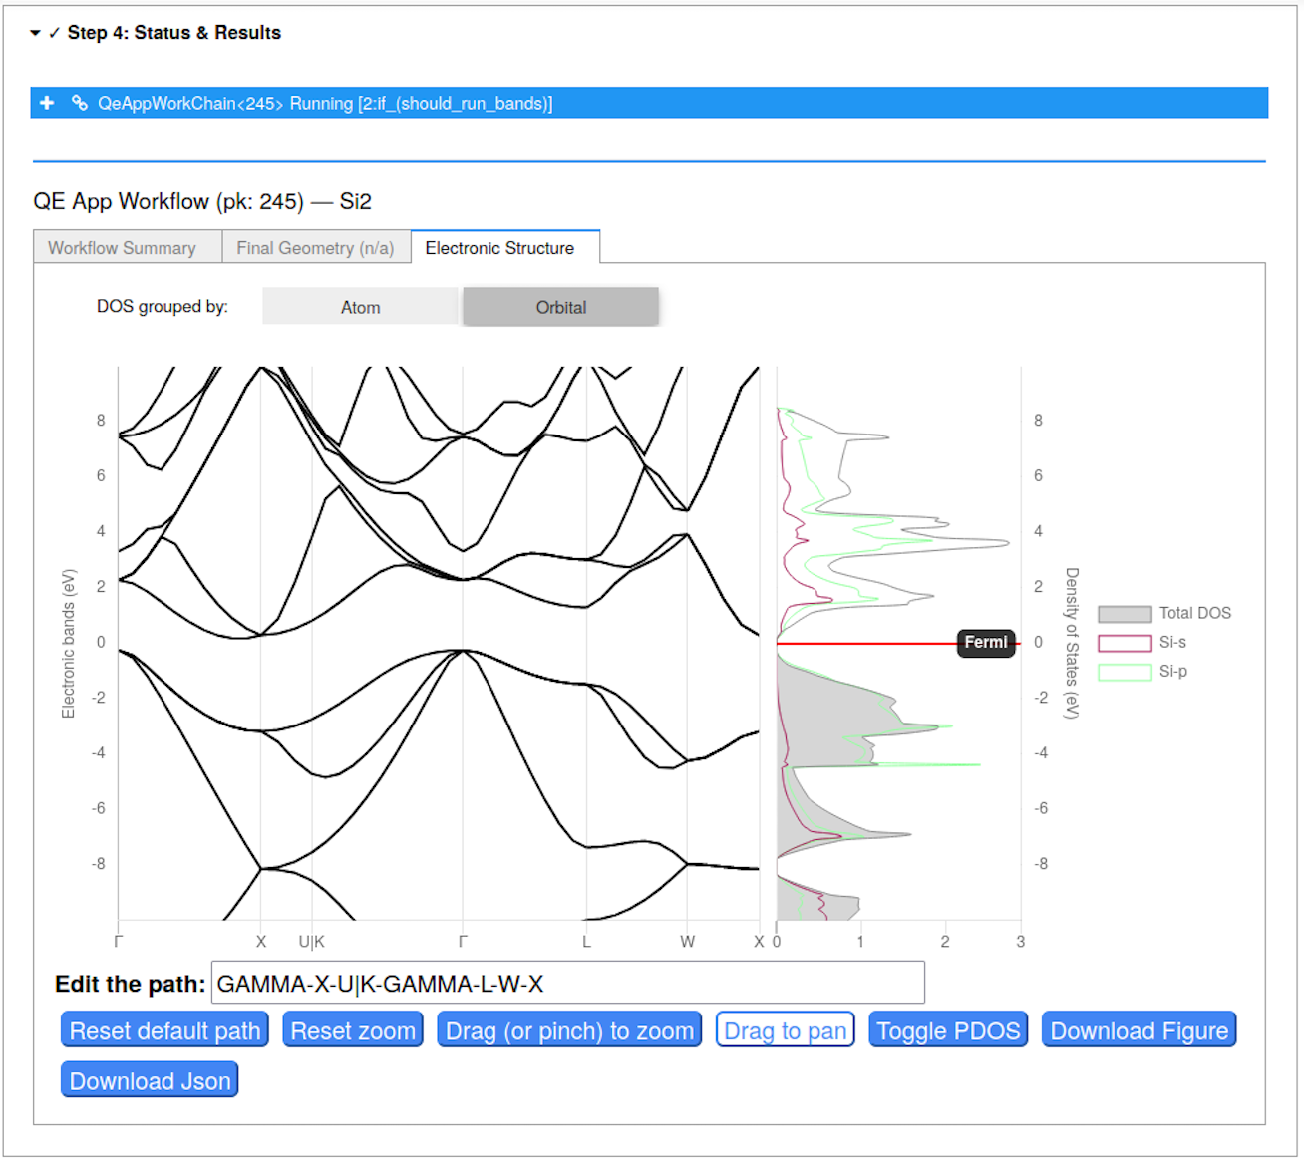The width and height of the screenshot is (1304, 1160).
Task: Group DOS by Atom
Action: pyautogui.click(x=360, y=307)
